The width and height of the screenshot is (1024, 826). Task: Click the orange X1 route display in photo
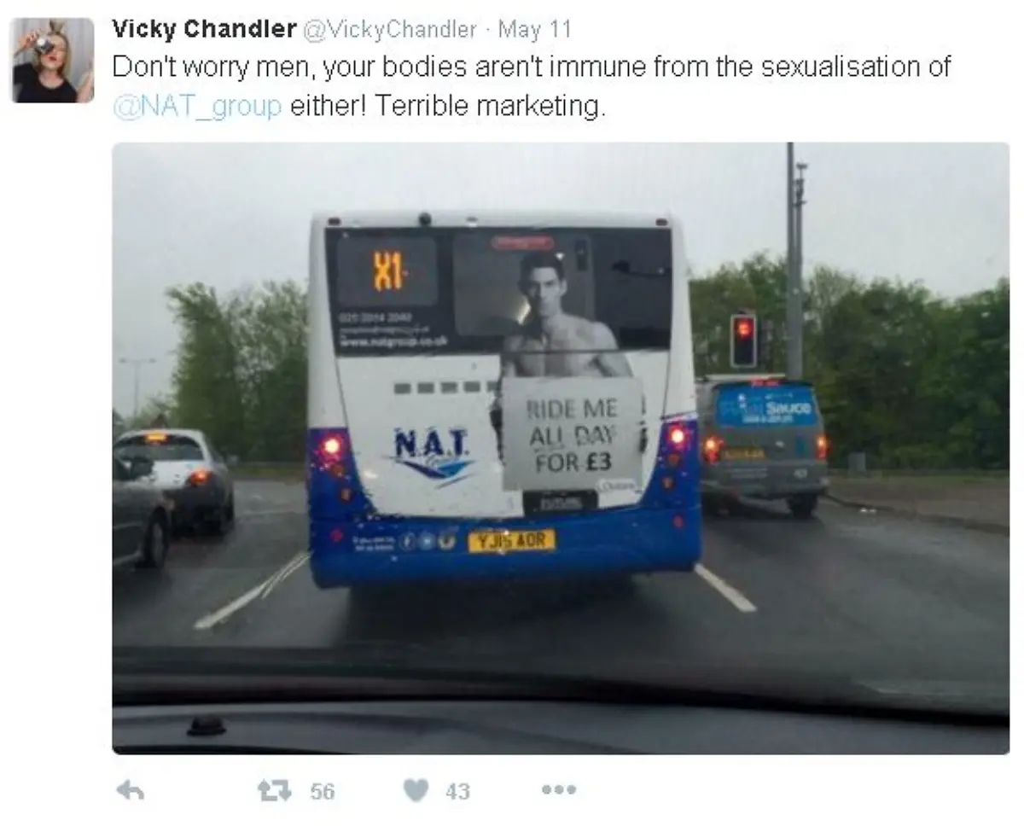point(388,272)
